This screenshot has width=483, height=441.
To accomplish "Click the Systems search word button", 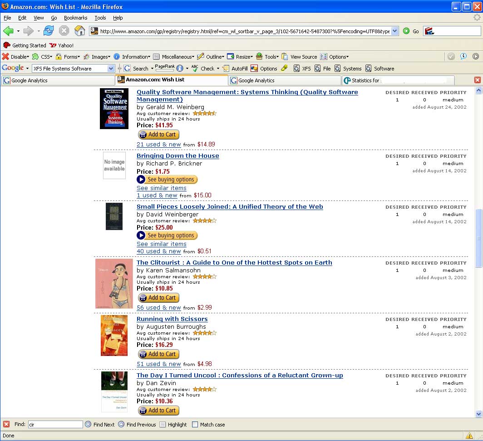I will click(348, 69).
